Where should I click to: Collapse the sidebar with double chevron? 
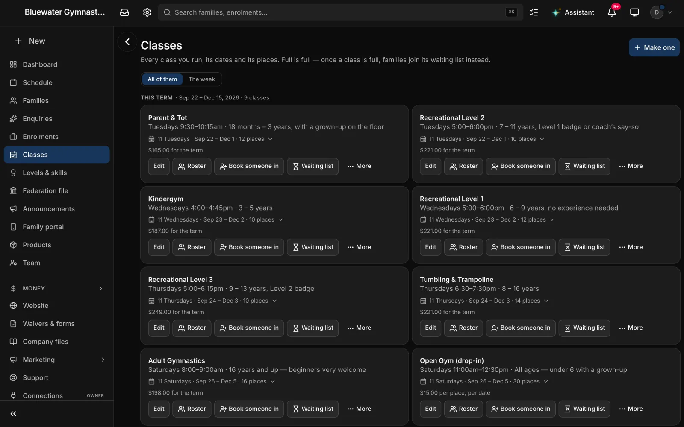click(13, 413)
